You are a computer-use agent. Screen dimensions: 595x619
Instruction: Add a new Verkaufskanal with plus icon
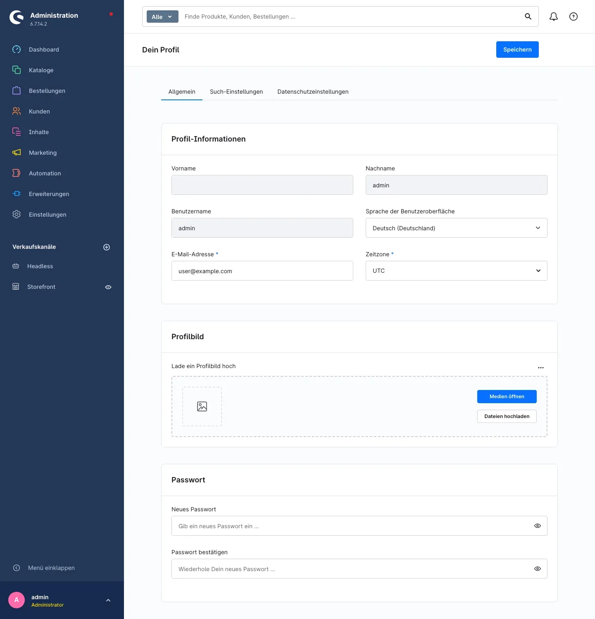[107, 247]
